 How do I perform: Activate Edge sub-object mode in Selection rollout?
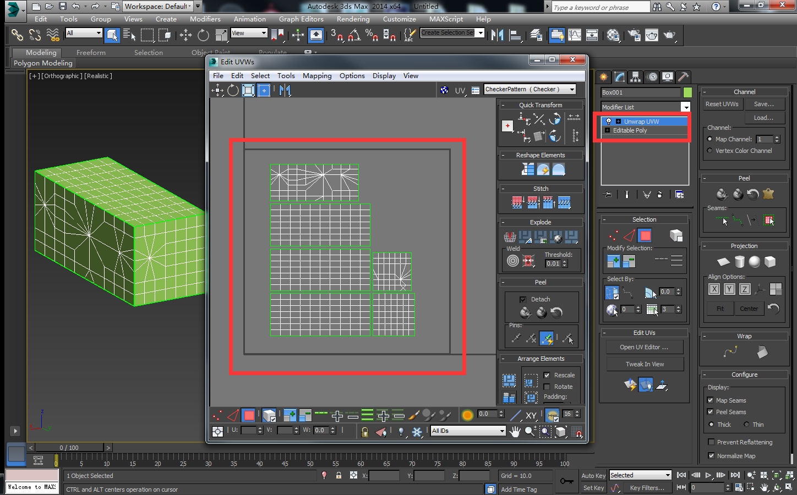click(x=629, y=235)
